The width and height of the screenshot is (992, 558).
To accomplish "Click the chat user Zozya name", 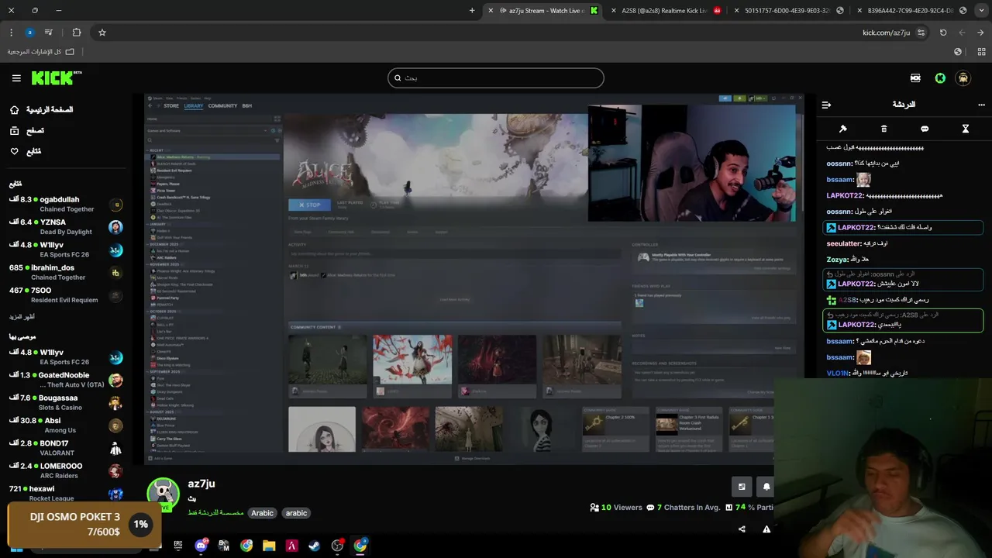I will pos(837,260).
